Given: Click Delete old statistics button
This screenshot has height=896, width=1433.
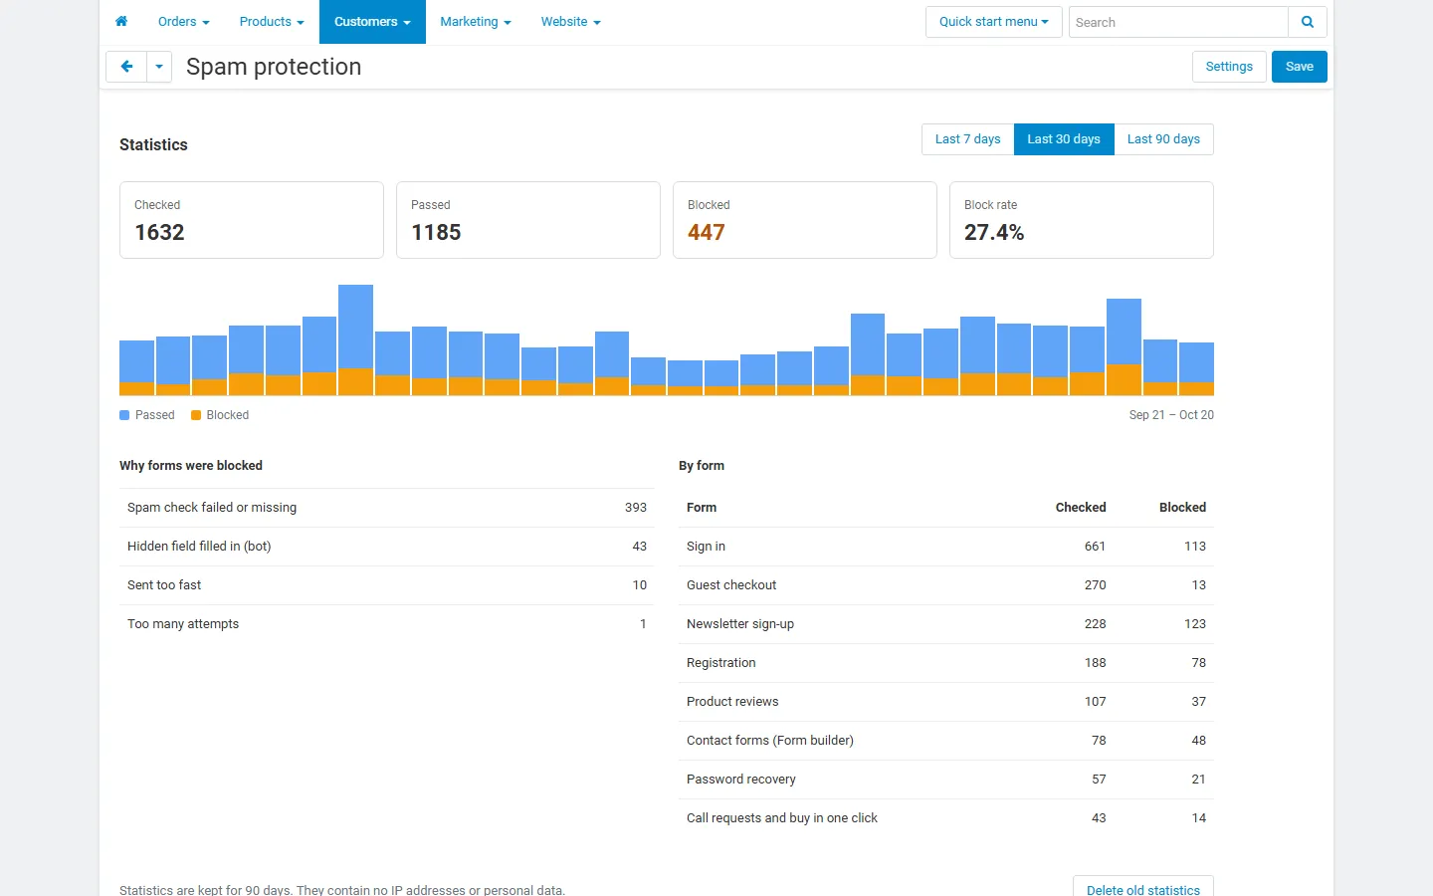Looking at the screenshot, I should pos(1143,889).
